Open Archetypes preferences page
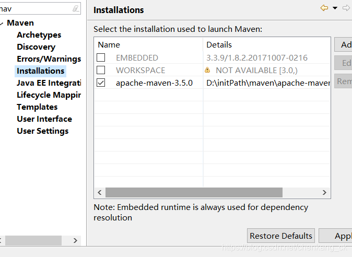This screenshot has width=352, height=257. coord(39,35)
